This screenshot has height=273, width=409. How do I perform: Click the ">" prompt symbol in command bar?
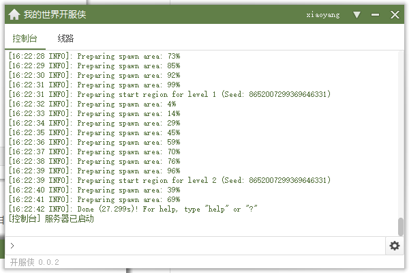[x=12, y=246]
